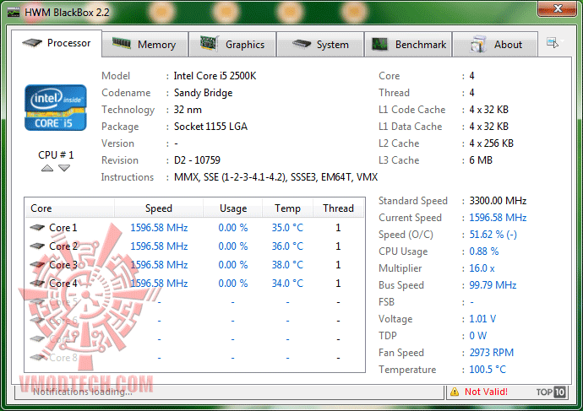
Task: Click the fan speed value 2973 RPM
Action: tap(491, 352)
